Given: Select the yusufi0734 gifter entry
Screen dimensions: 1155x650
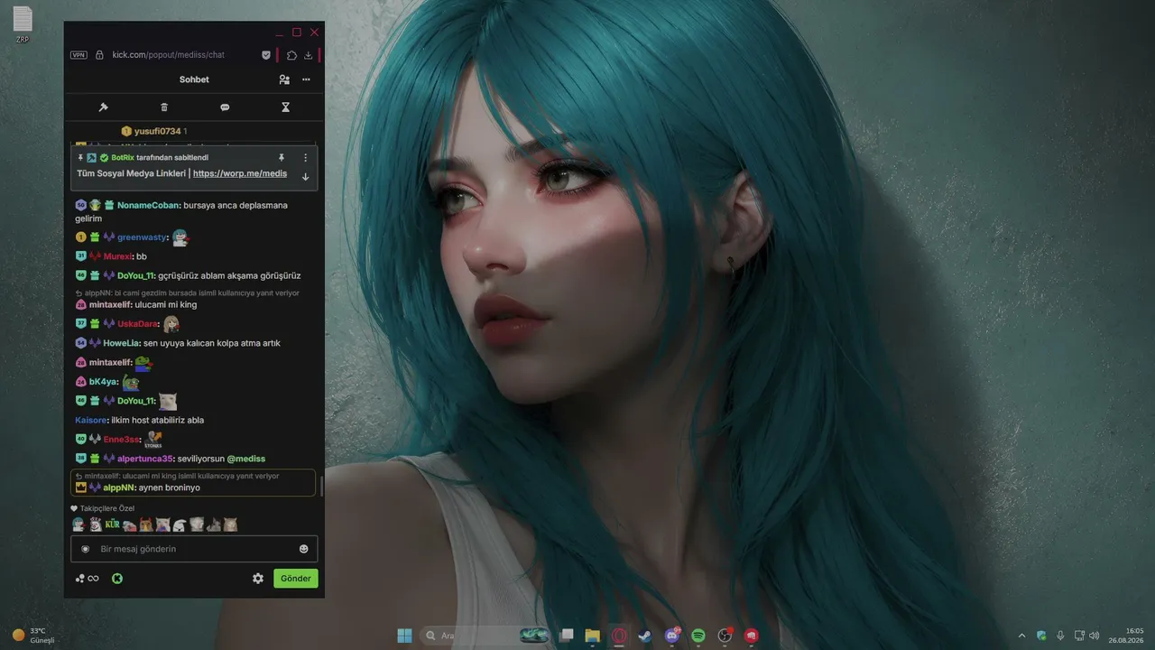Looking at the screenshot, I should pyautogui.click(x=153, y=131).
